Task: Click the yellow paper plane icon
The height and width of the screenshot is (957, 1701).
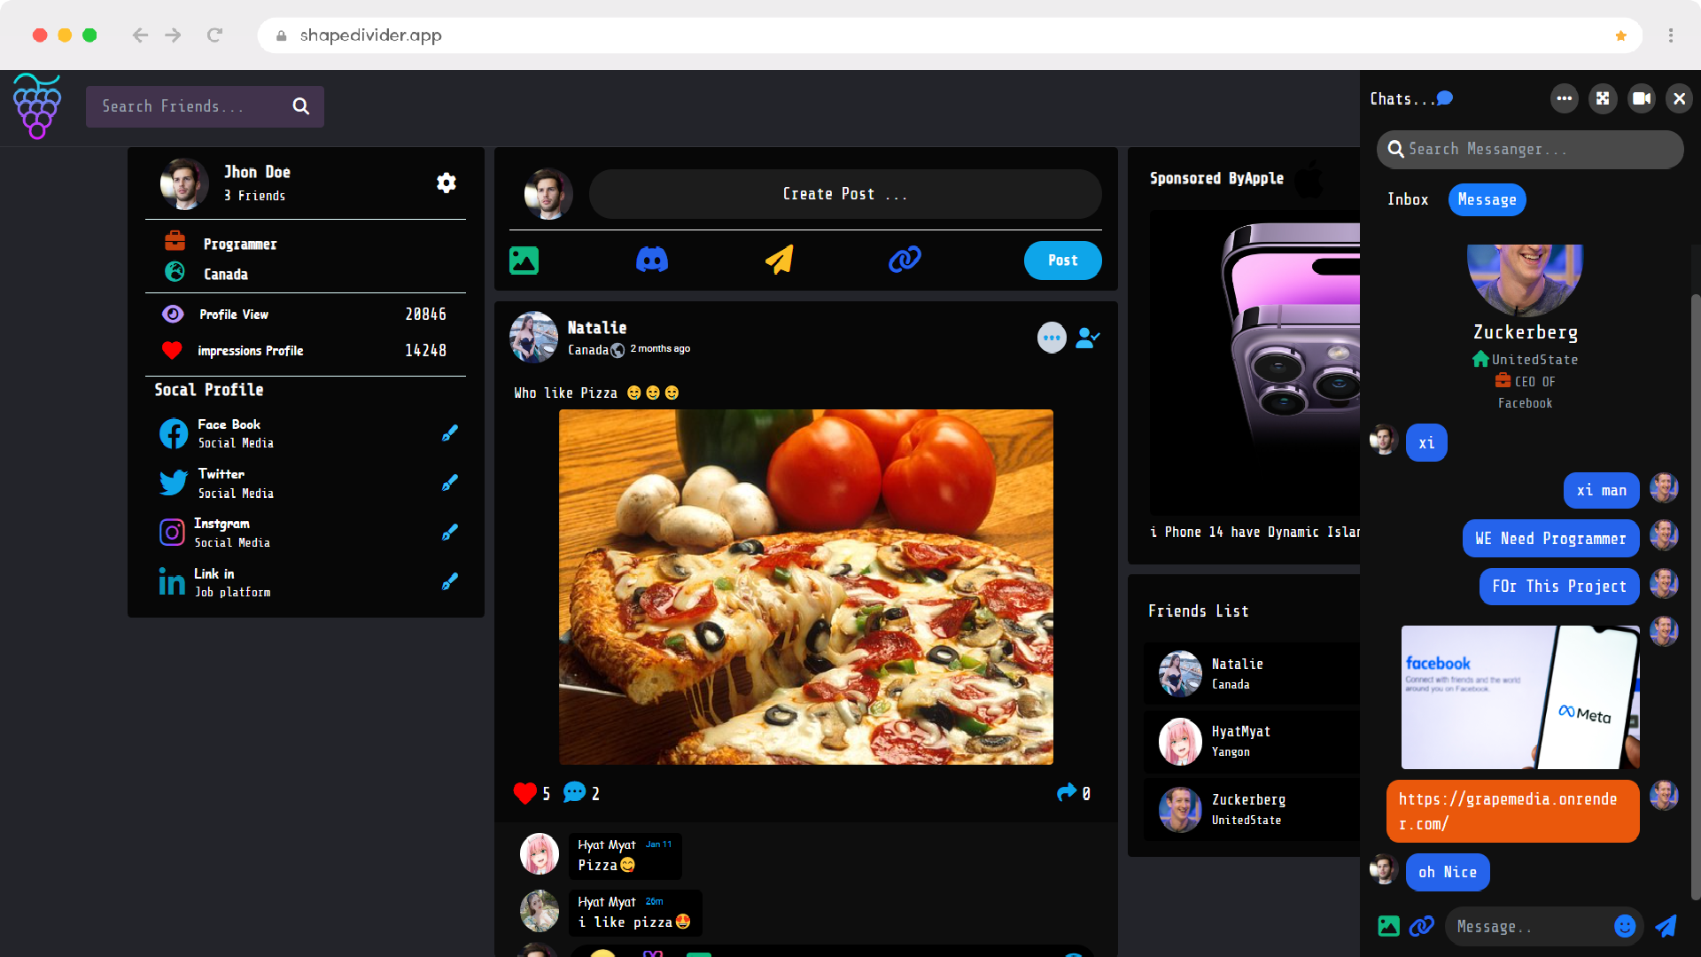Action: coord(779,260)
